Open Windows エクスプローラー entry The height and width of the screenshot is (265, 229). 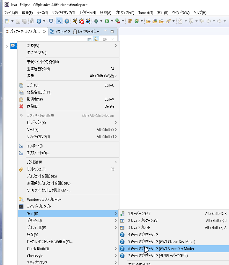[69, 200]
